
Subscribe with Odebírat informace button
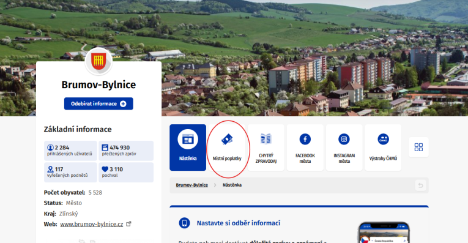click(x=98, y=103)
